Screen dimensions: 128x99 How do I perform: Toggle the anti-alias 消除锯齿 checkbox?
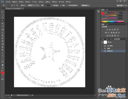click(x=52, y=5)
